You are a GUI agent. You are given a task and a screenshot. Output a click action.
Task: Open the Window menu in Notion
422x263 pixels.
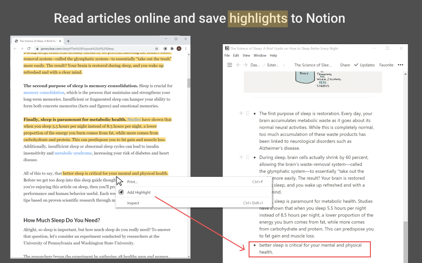point(260,56)
